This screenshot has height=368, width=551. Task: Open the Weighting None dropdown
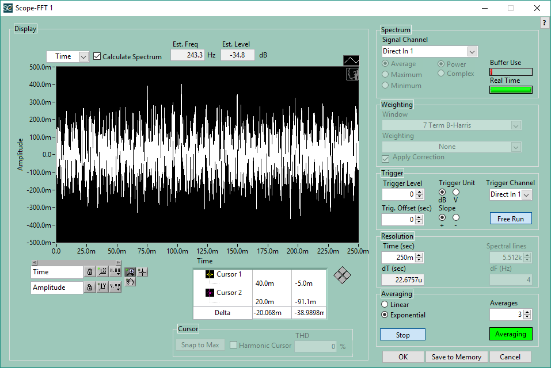pyautogui.click(x=516, y=147)
